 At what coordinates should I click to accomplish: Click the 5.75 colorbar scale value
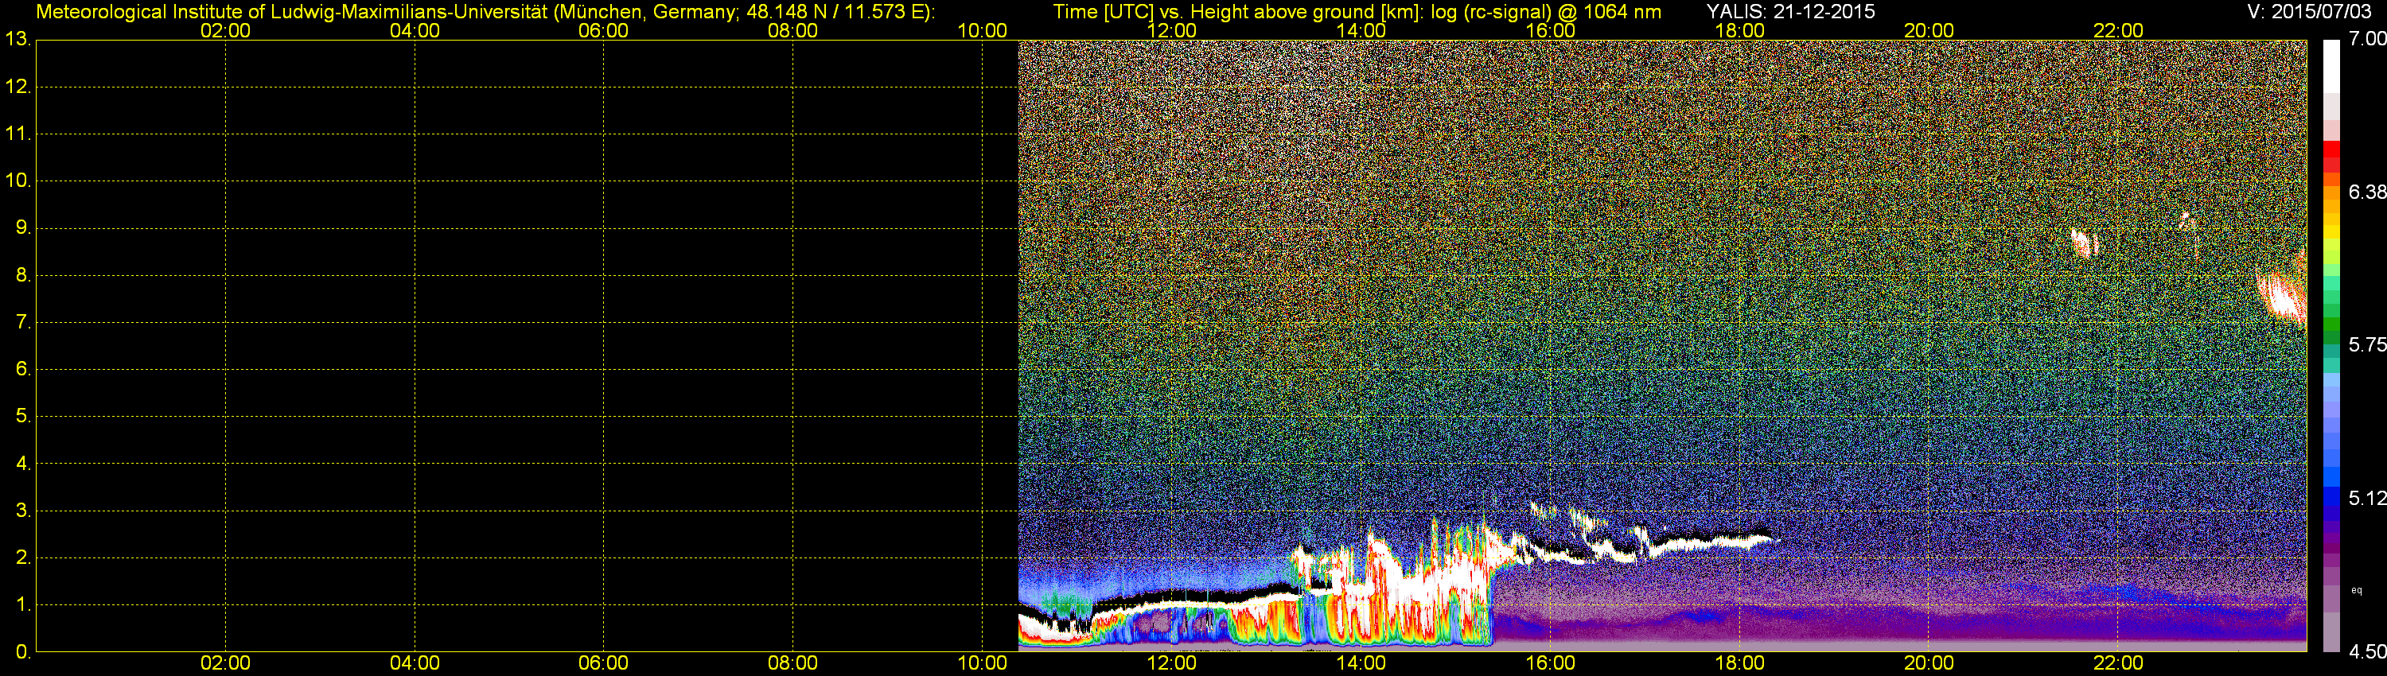click(2366, 344)
